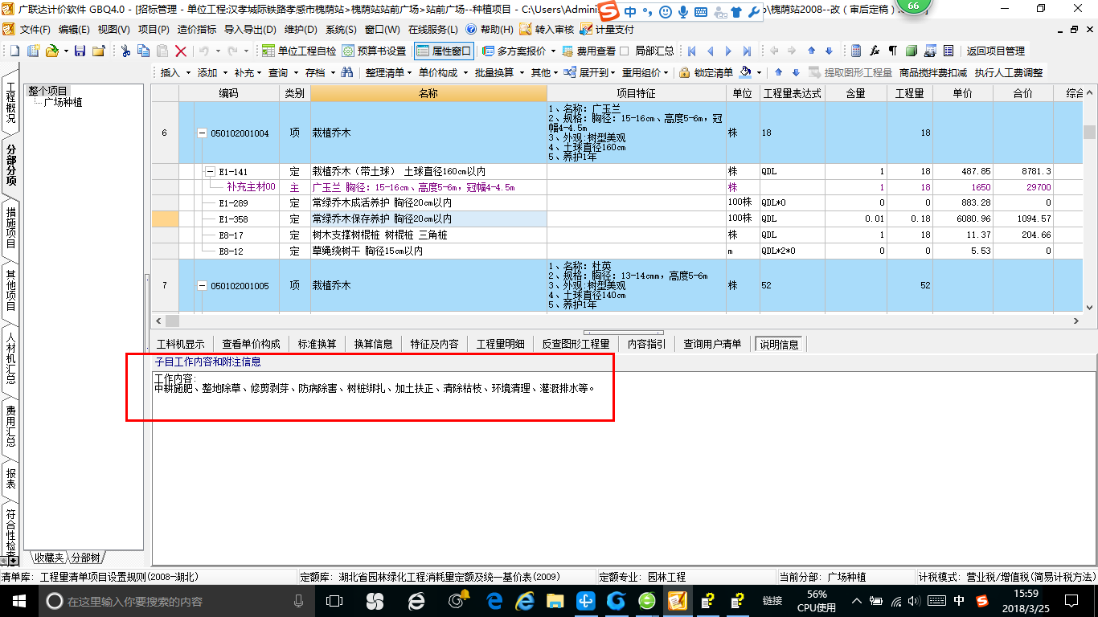
Task: Click the Windows Start button
Action: point(18,601)
